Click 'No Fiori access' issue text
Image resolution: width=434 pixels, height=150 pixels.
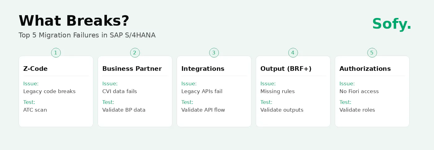(359, 92)
